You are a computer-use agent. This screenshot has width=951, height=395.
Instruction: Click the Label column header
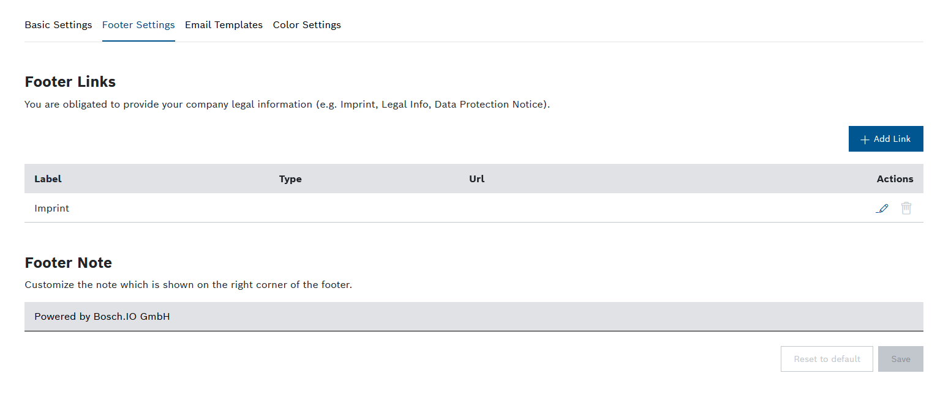tap(48, 179)
